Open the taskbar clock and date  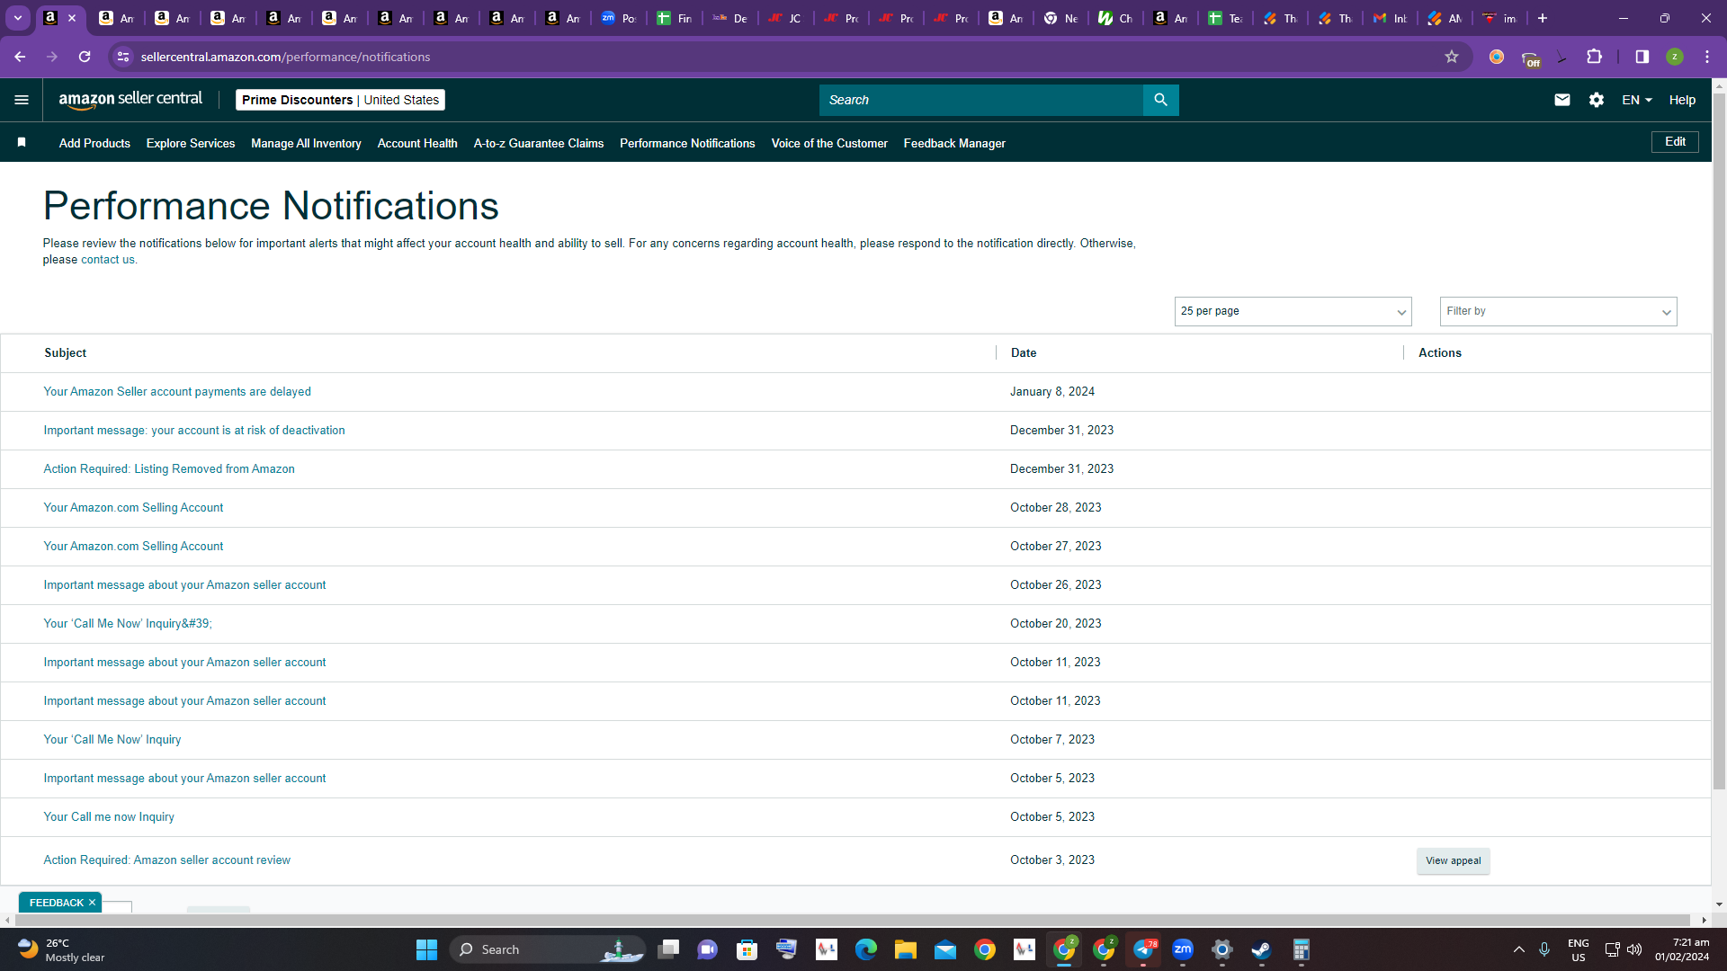pos(1682,949)
